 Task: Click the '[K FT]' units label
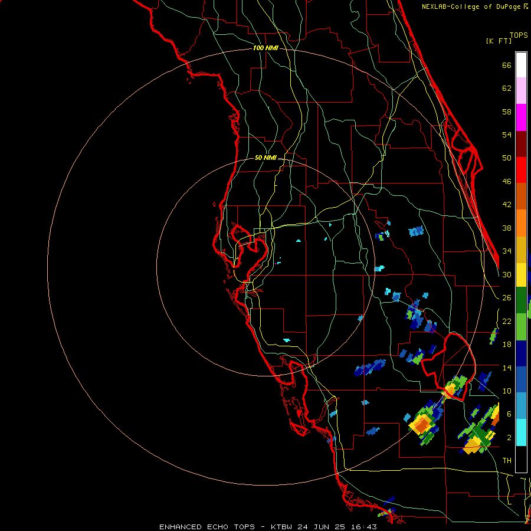tap(499, 41)
